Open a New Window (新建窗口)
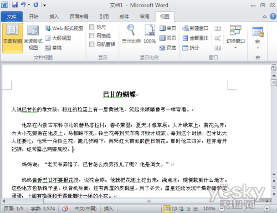Image resolution: width=277 pixels, height=213 pixels. click(x=196, y=28)
